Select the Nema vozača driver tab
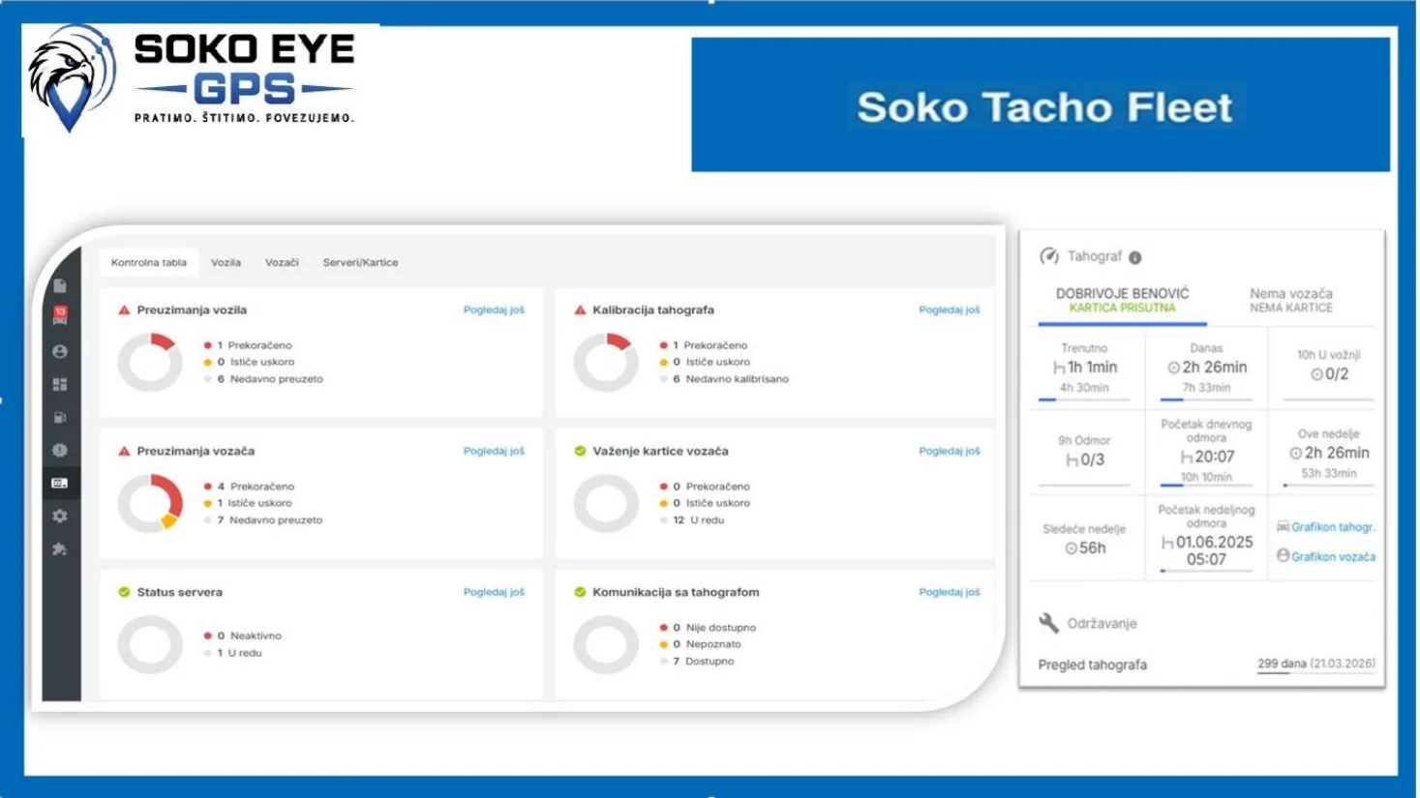Image resolution: width=1420 pixels, height=798 pixels. coord(1290,300)
